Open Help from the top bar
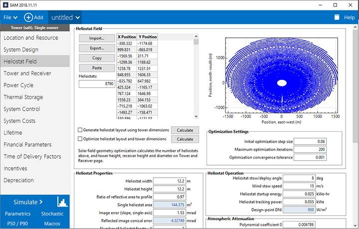The image size is (359, 229). (x=349, y=17)
